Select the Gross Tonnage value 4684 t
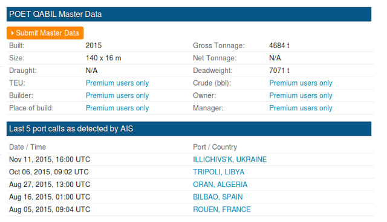 (x=279, y=45)
